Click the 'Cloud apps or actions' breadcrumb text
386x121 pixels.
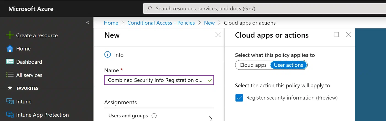(x=250, y=23)
